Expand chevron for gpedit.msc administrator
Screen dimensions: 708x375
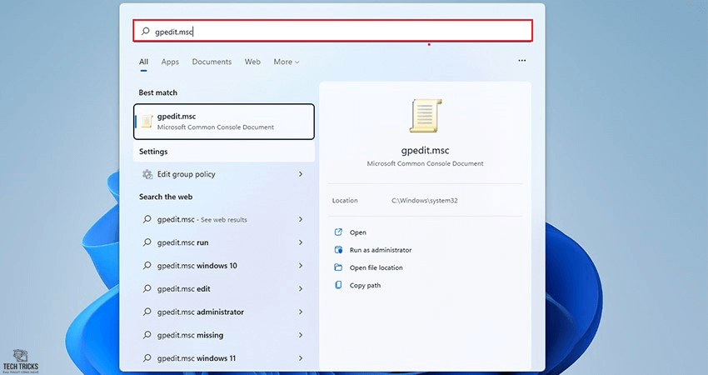[x=301, y=312]
